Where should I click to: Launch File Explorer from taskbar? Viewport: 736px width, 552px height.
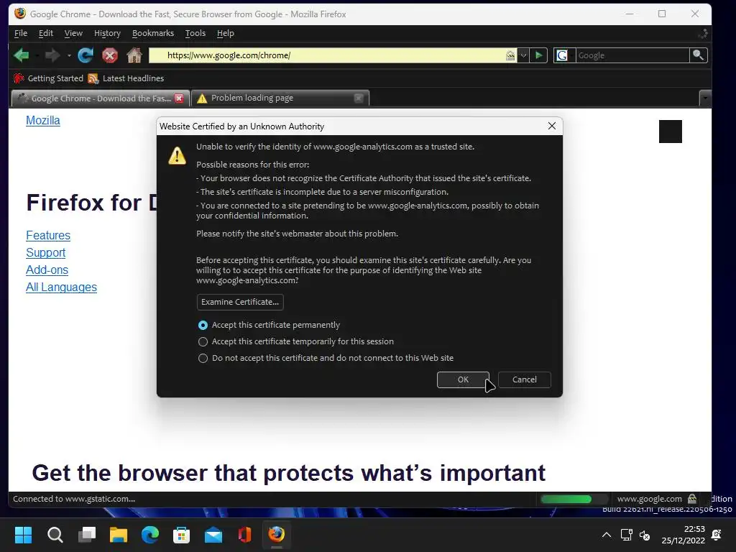pyautogui.click(x=119, y=535)
